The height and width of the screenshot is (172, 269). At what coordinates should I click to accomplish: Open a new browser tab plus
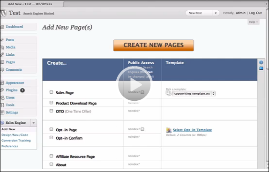267,4
